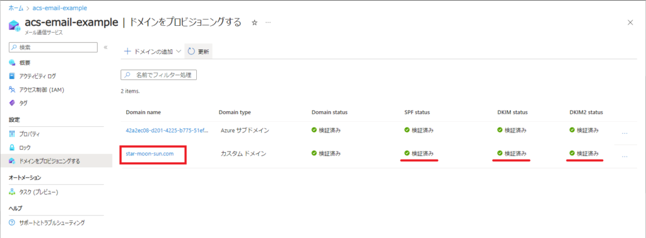Viewport: 646px width, 238px height.
Task: Focus the 検索 sidebar search box
Action: pos(53,47)
